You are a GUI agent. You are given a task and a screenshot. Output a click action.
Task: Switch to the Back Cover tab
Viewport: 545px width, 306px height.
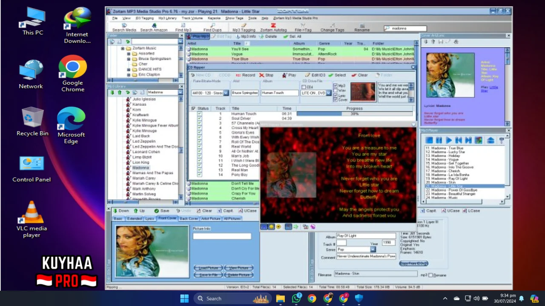[189, 218]
